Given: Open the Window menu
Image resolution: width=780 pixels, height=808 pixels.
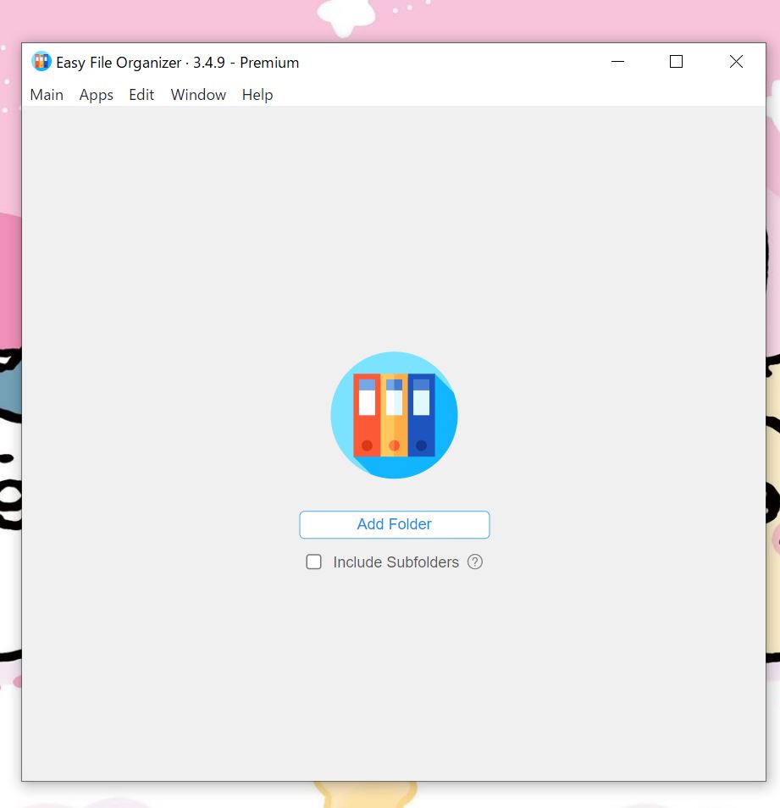Looking at the screenshot, I should (198, 95).
